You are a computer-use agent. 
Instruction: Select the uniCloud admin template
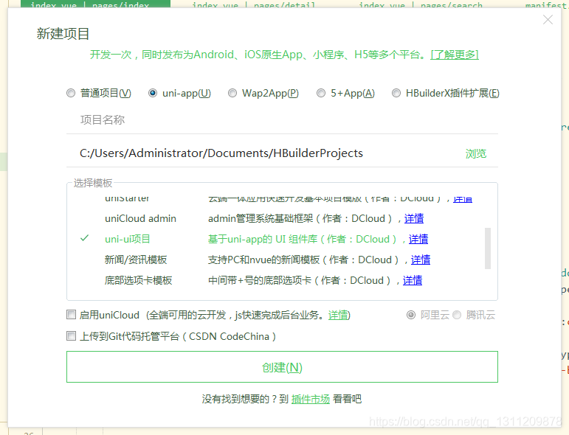[140, 218]
